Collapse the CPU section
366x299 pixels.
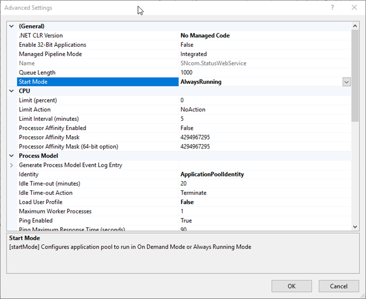pyautogui.click(x=11, y=91)
